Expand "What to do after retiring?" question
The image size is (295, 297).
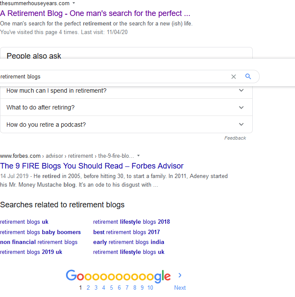point(126,107)
